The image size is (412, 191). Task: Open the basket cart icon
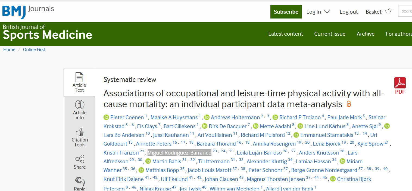pos(388,11)
